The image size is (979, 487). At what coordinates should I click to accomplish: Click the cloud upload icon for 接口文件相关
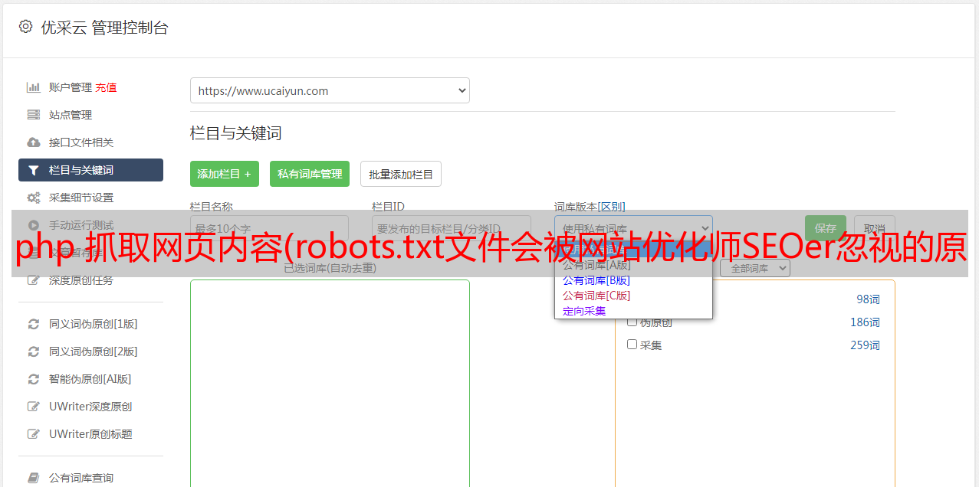34,142
